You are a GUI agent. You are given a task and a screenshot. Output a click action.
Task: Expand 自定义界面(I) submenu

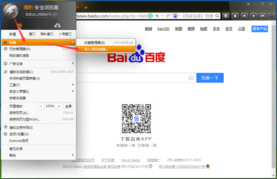(38, 92)
